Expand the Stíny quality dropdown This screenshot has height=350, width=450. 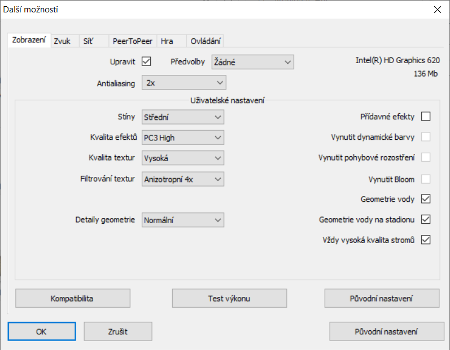pyautogui.click(x=182, y=117)
